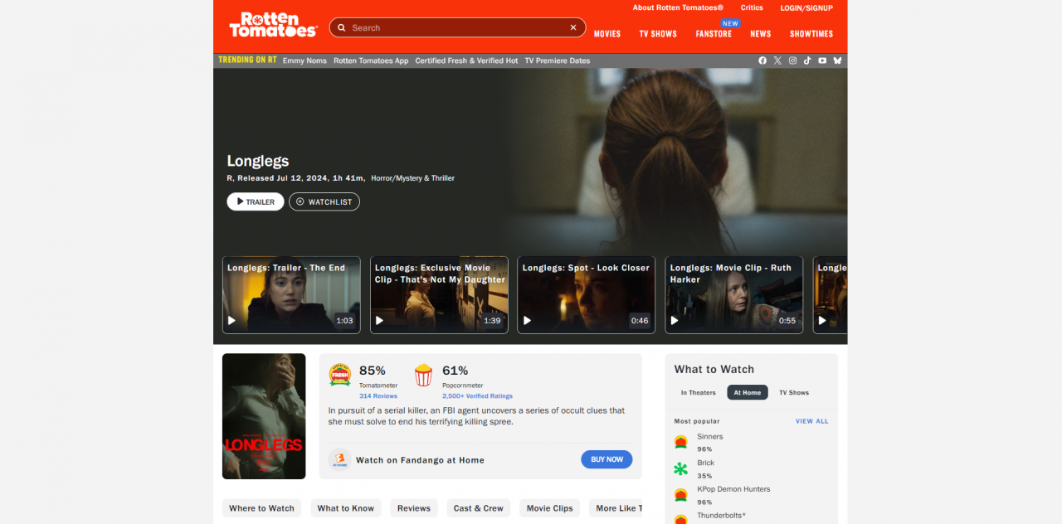The width and height of the screenshot is (1062, 524).
Task: Open the TV SHOWS menu
Action: coord(658,34)
